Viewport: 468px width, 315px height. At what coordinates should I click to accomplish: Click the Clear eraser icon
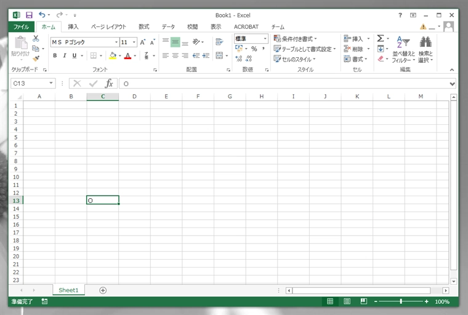pyautogui.click(x=381, y=59)
